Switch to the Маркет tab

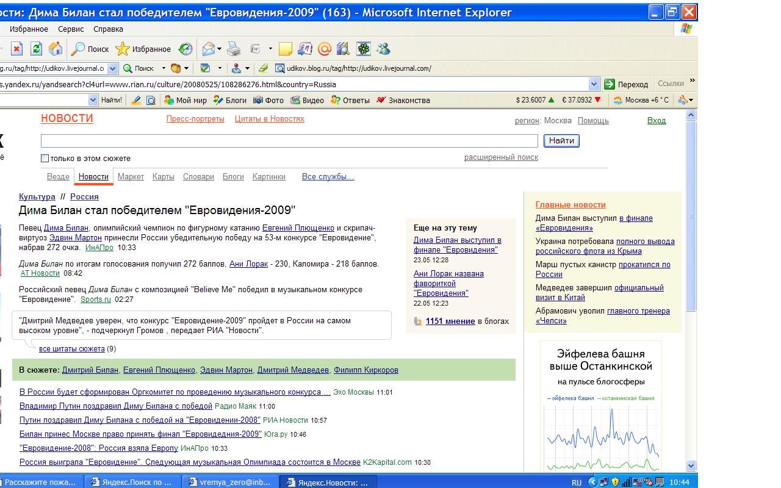[x=131, y=177]
